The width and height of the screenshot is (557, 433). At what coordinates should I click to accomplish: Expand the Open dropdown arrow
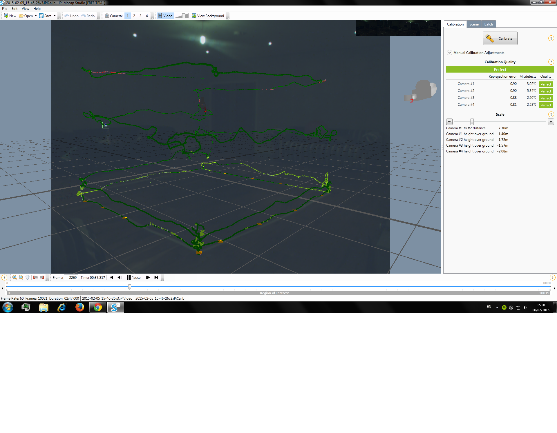36,16
